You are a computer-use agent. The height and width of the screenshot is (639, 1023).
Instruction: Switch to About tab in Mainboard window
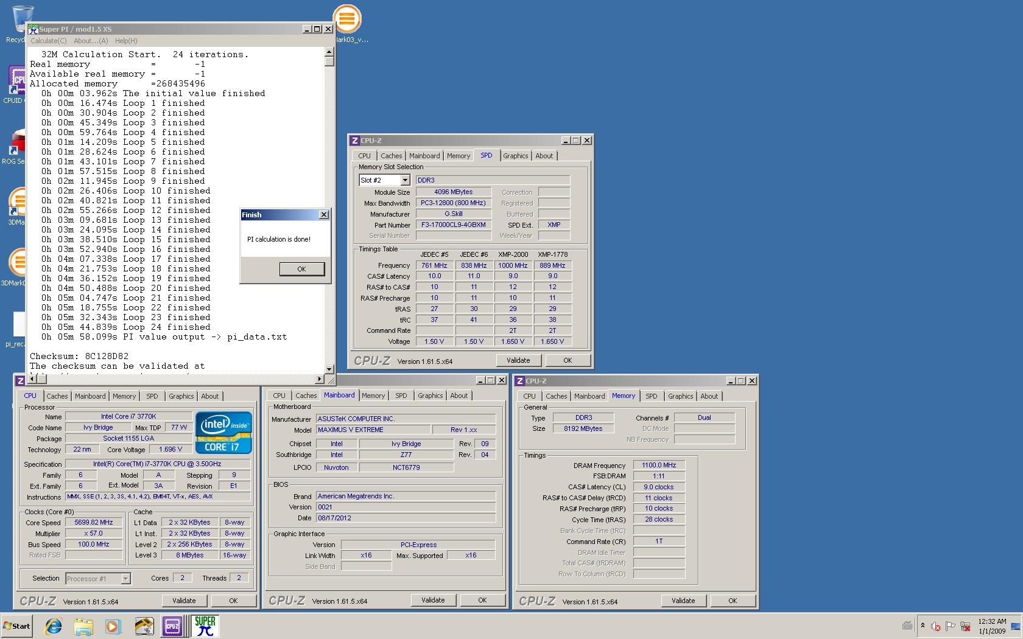pos(459,396)
